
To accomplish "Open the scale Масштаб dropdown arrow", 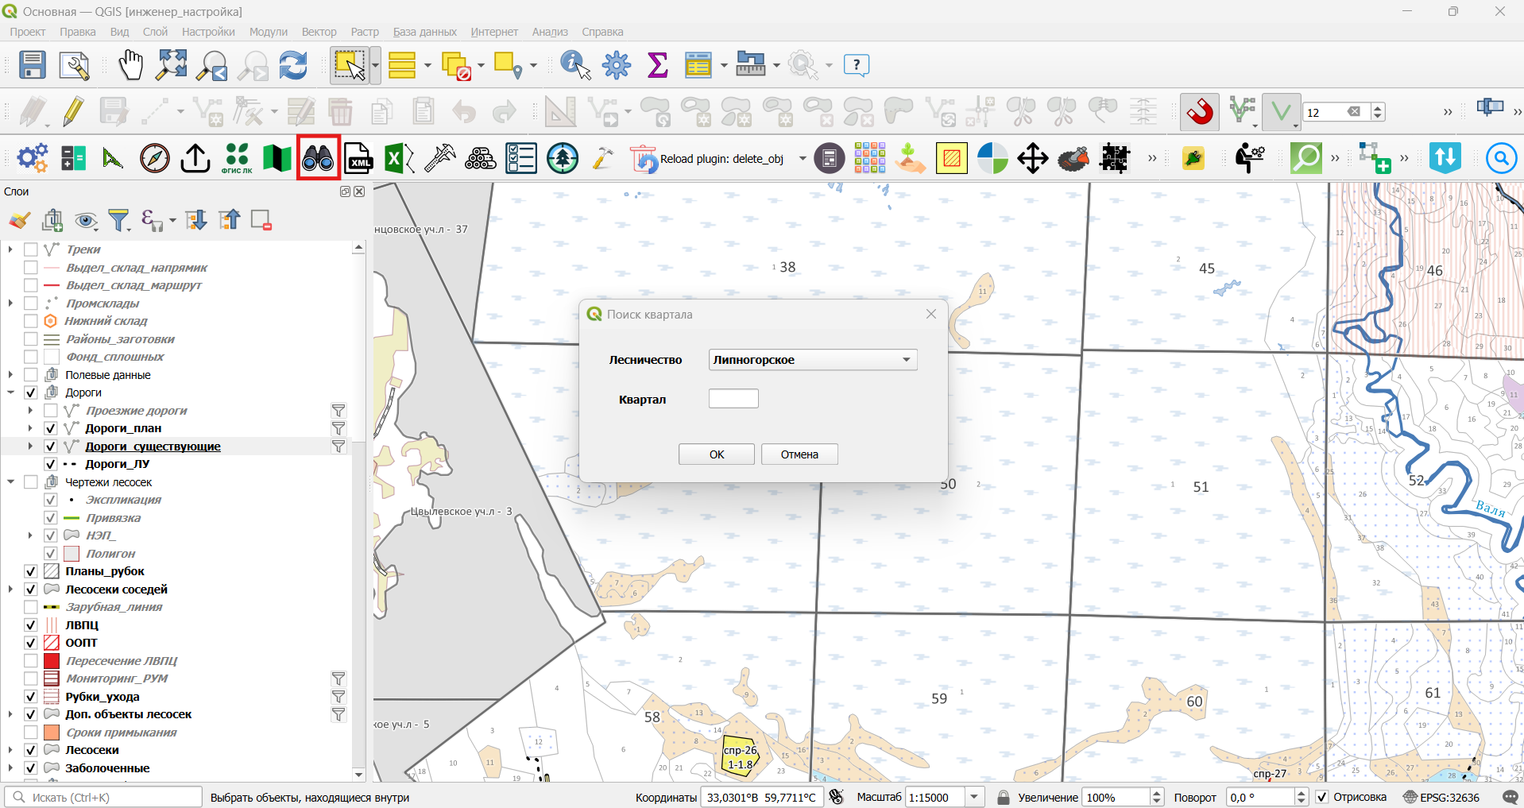I will [974, 797].
